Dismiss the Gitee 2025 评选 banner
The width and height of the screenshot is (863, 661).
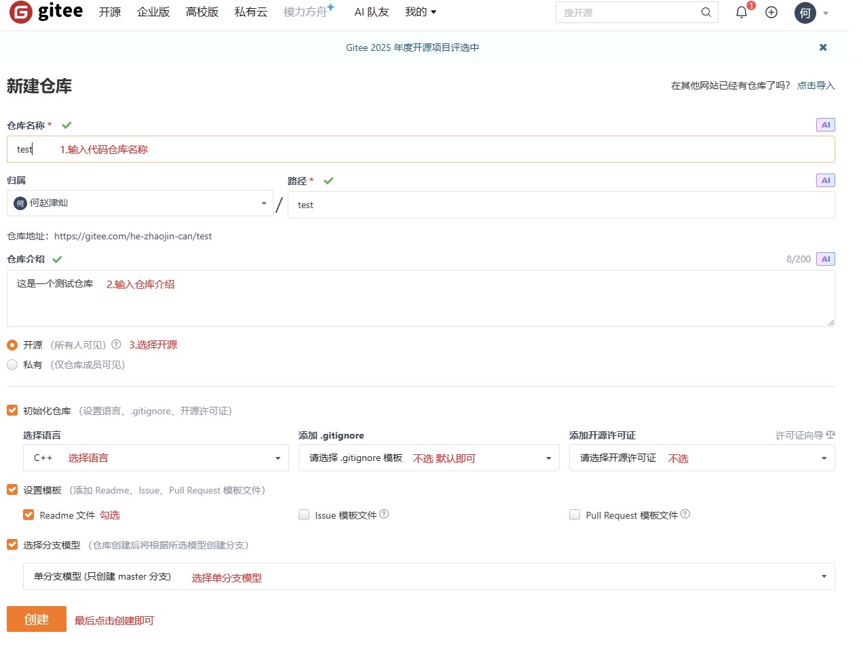(x=822, y=47)
